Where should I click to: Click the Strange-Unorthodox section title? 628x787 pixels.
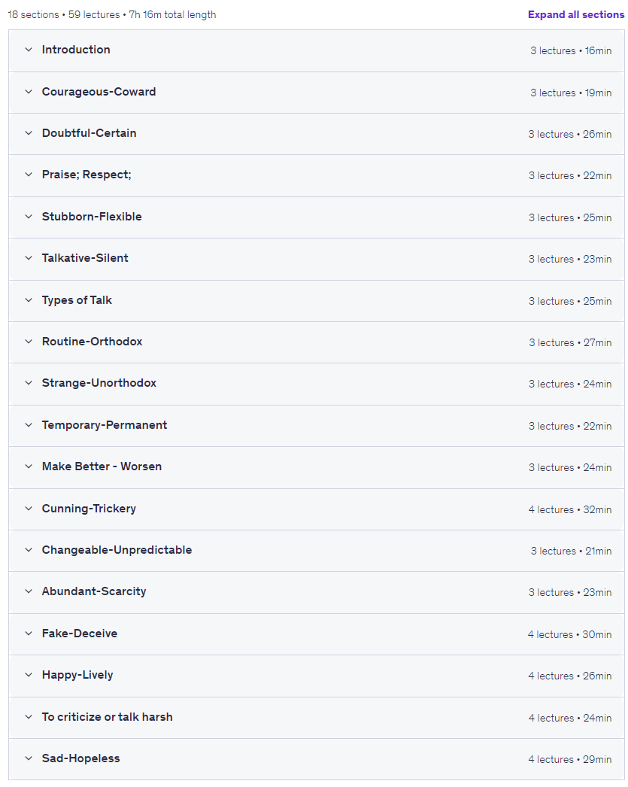(x=99, y=383)
